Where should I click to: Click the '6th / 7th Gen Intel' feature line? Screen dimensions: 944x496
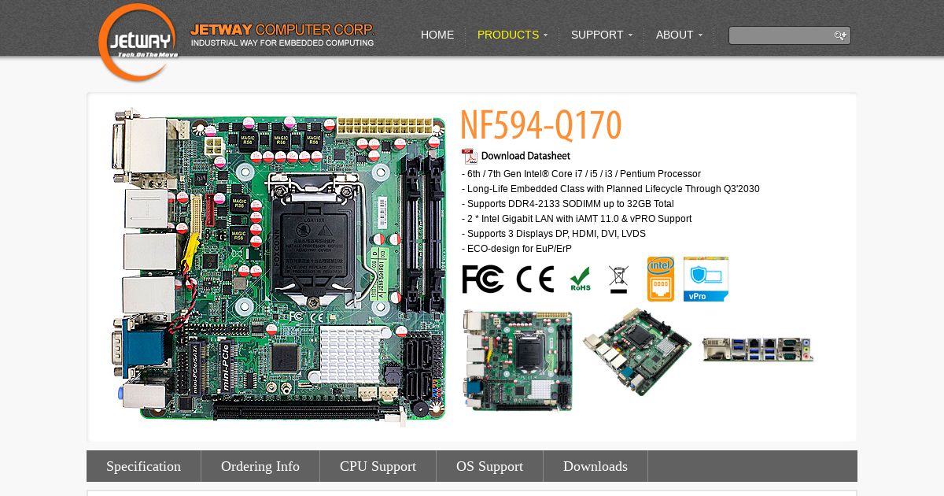(581, 174)
